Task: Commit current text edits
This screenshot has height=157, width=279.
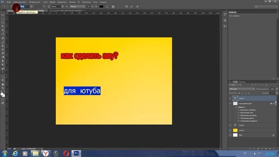Action: tap(132, 7)
